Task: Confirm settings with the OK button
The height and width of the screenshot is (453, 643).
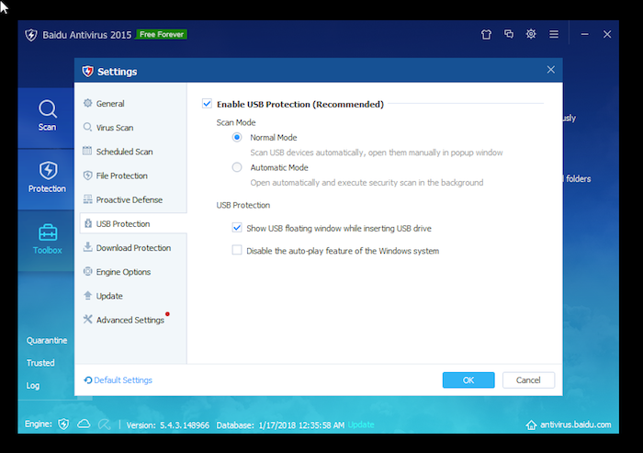Action: click(468, 380)
